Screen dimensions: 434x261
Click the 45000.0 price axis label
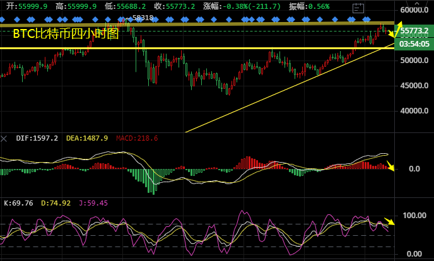(414, 86)
